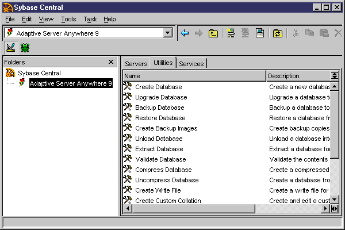
Task: Click the Sybase Central tree root icon
Action: pyautogui.click(x=10, y=72)
